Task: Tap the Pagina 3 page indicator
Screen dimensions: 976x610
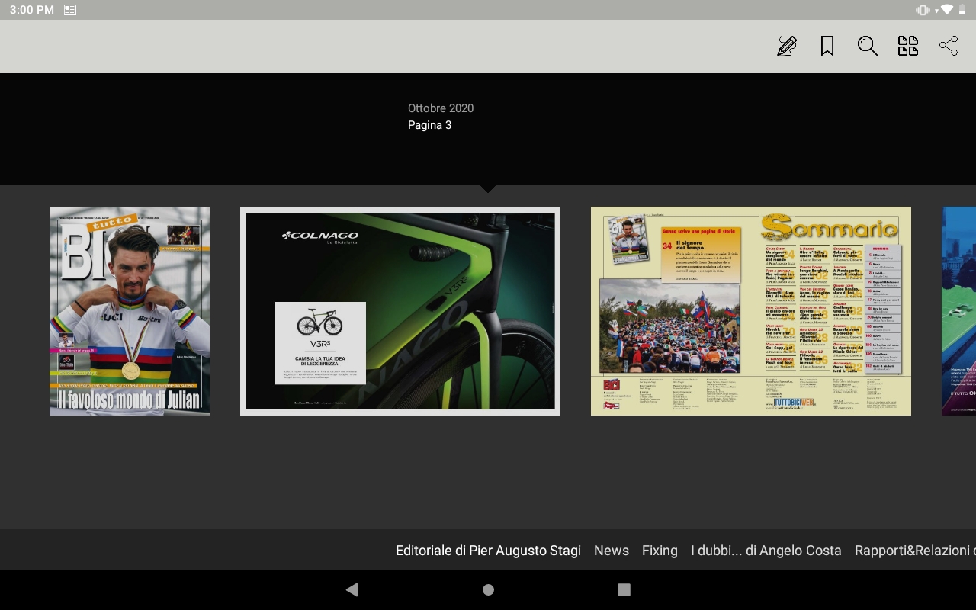Action: coord(429,125)
